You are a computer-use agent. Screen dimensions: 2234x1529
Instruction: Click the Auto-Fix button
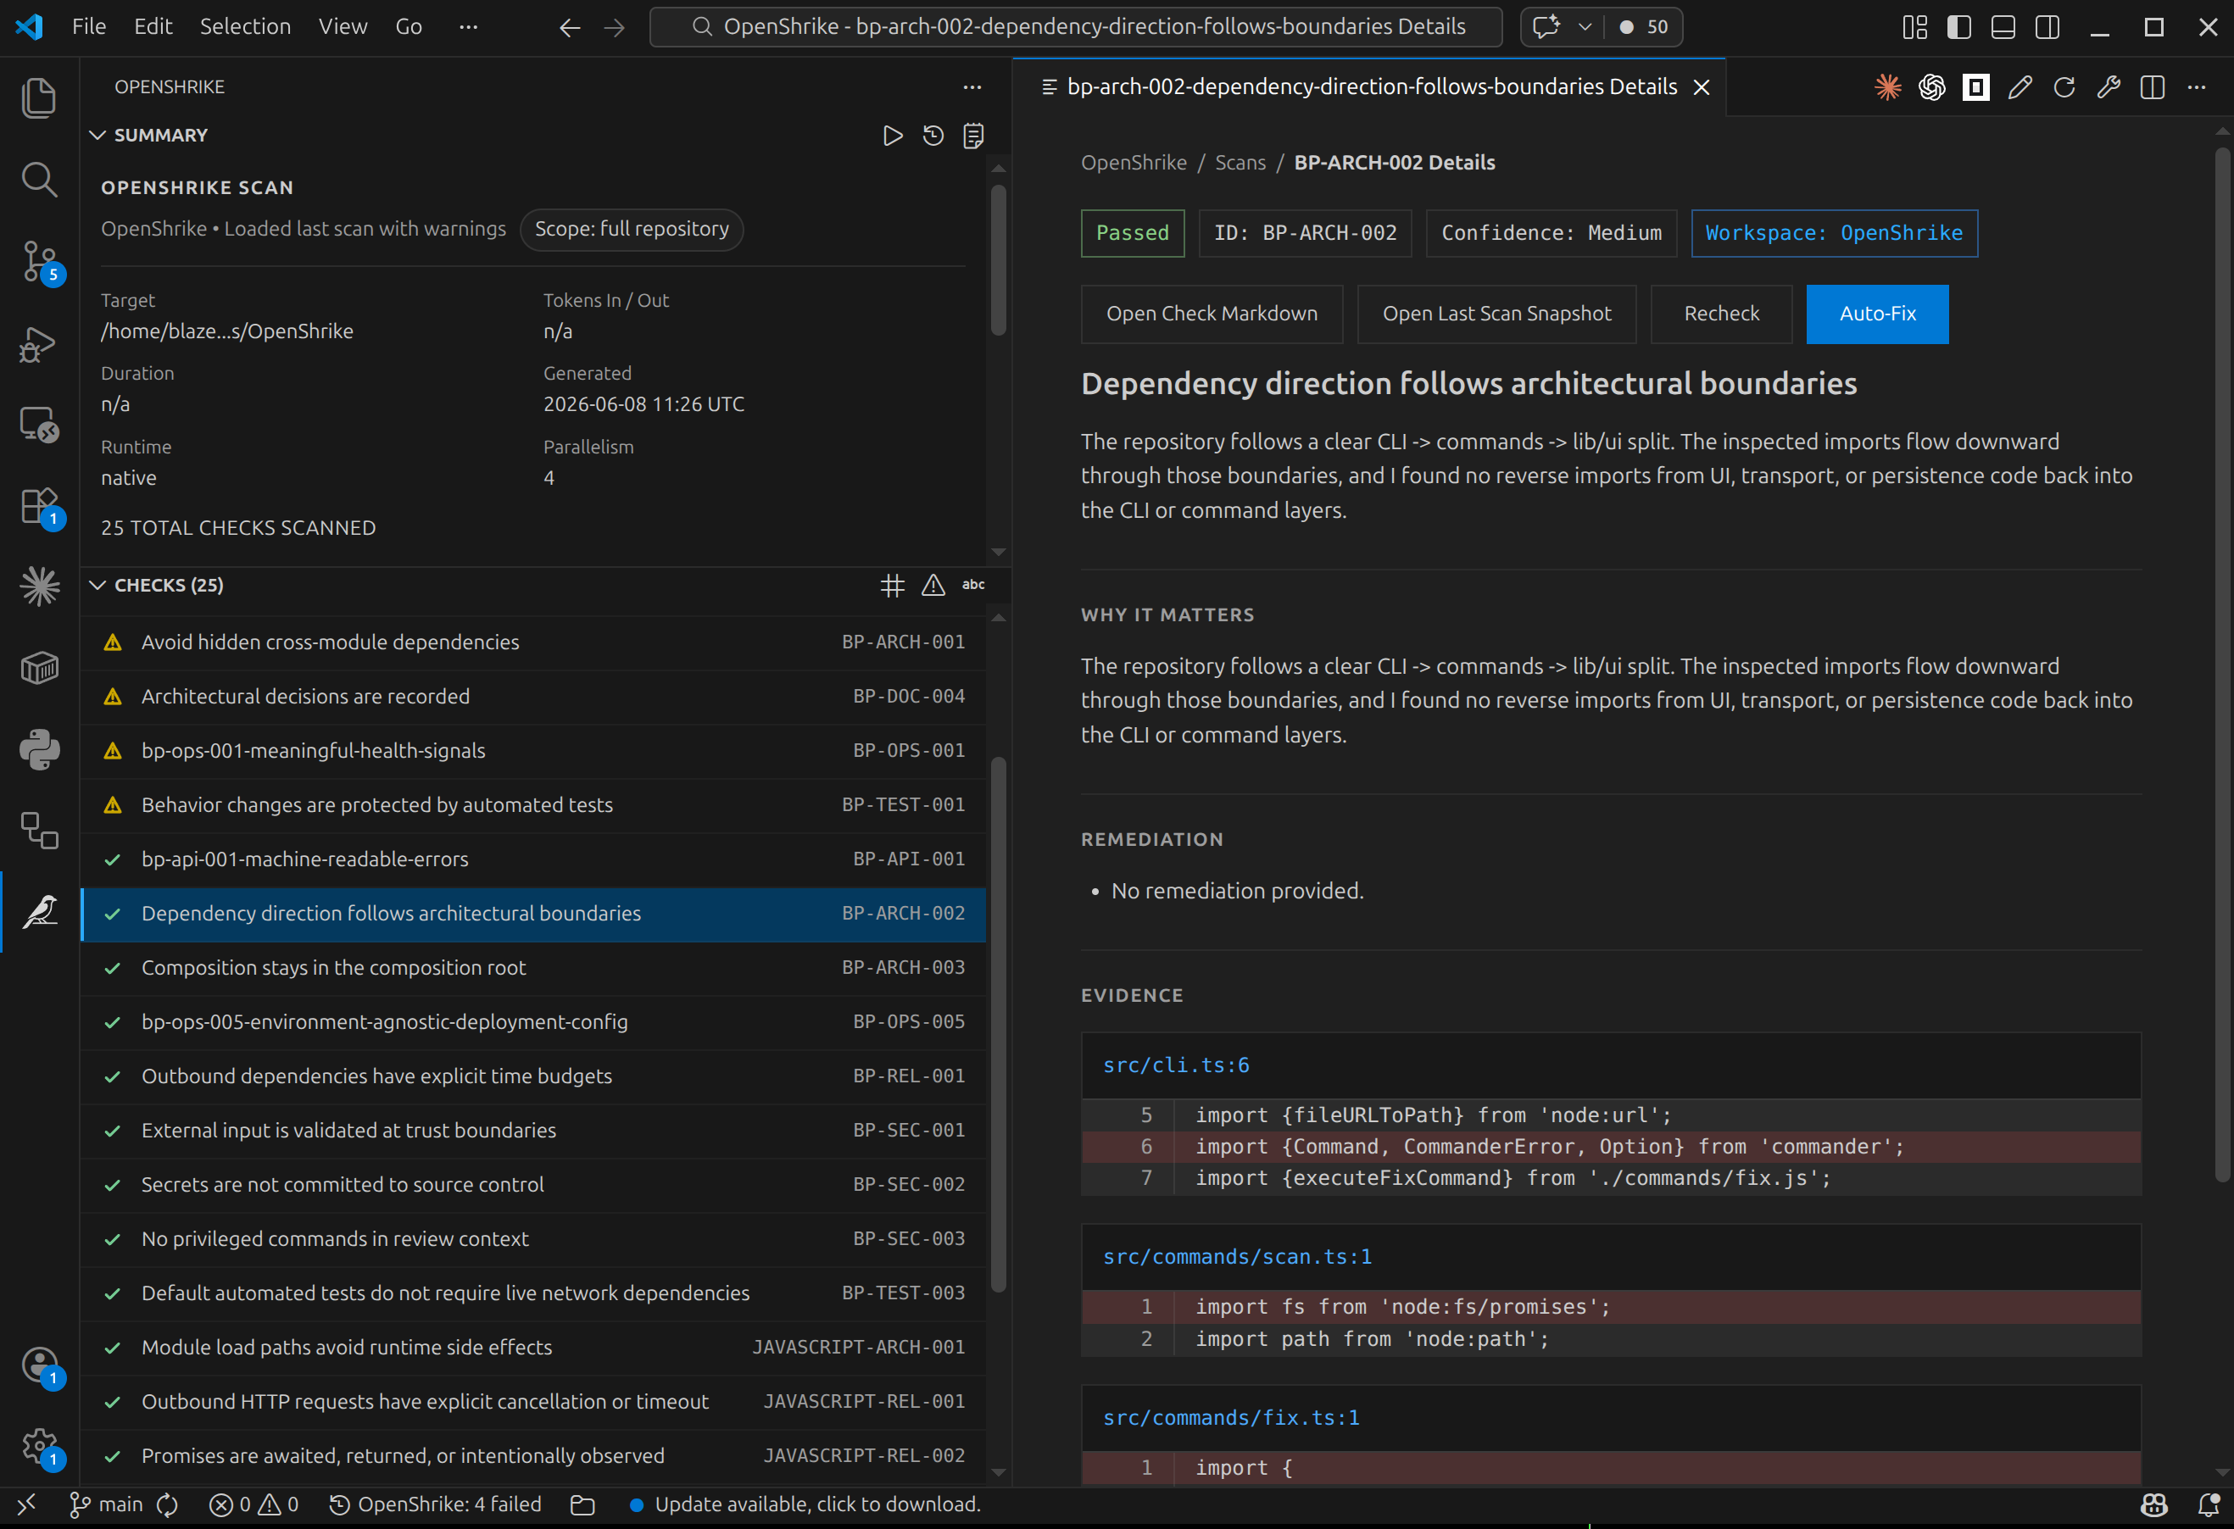pos(1877,314)
